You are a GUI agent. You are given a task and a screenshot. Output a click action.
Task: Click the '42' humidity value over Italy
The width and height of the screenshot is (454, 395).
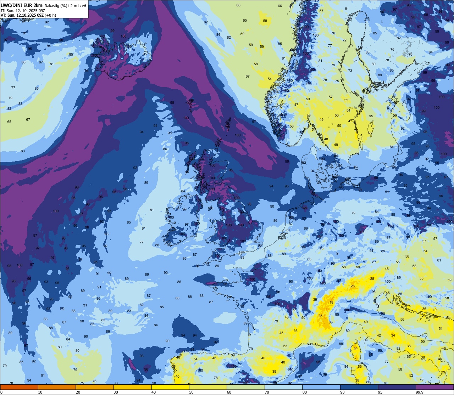point(379,335)
